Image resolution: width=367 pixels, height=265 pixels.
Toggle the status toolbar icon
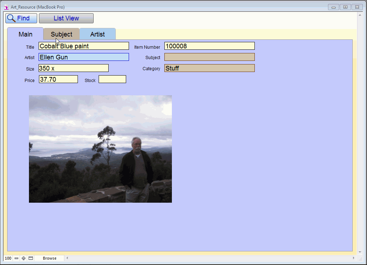click(31, 258)
